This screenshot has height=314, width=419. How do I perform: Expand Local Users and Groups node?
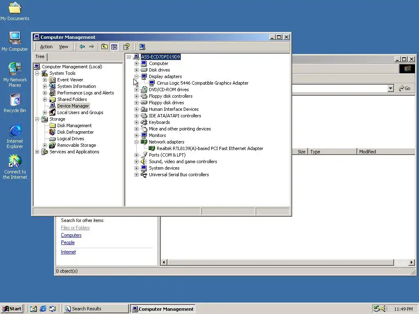(x=45, y=112)
